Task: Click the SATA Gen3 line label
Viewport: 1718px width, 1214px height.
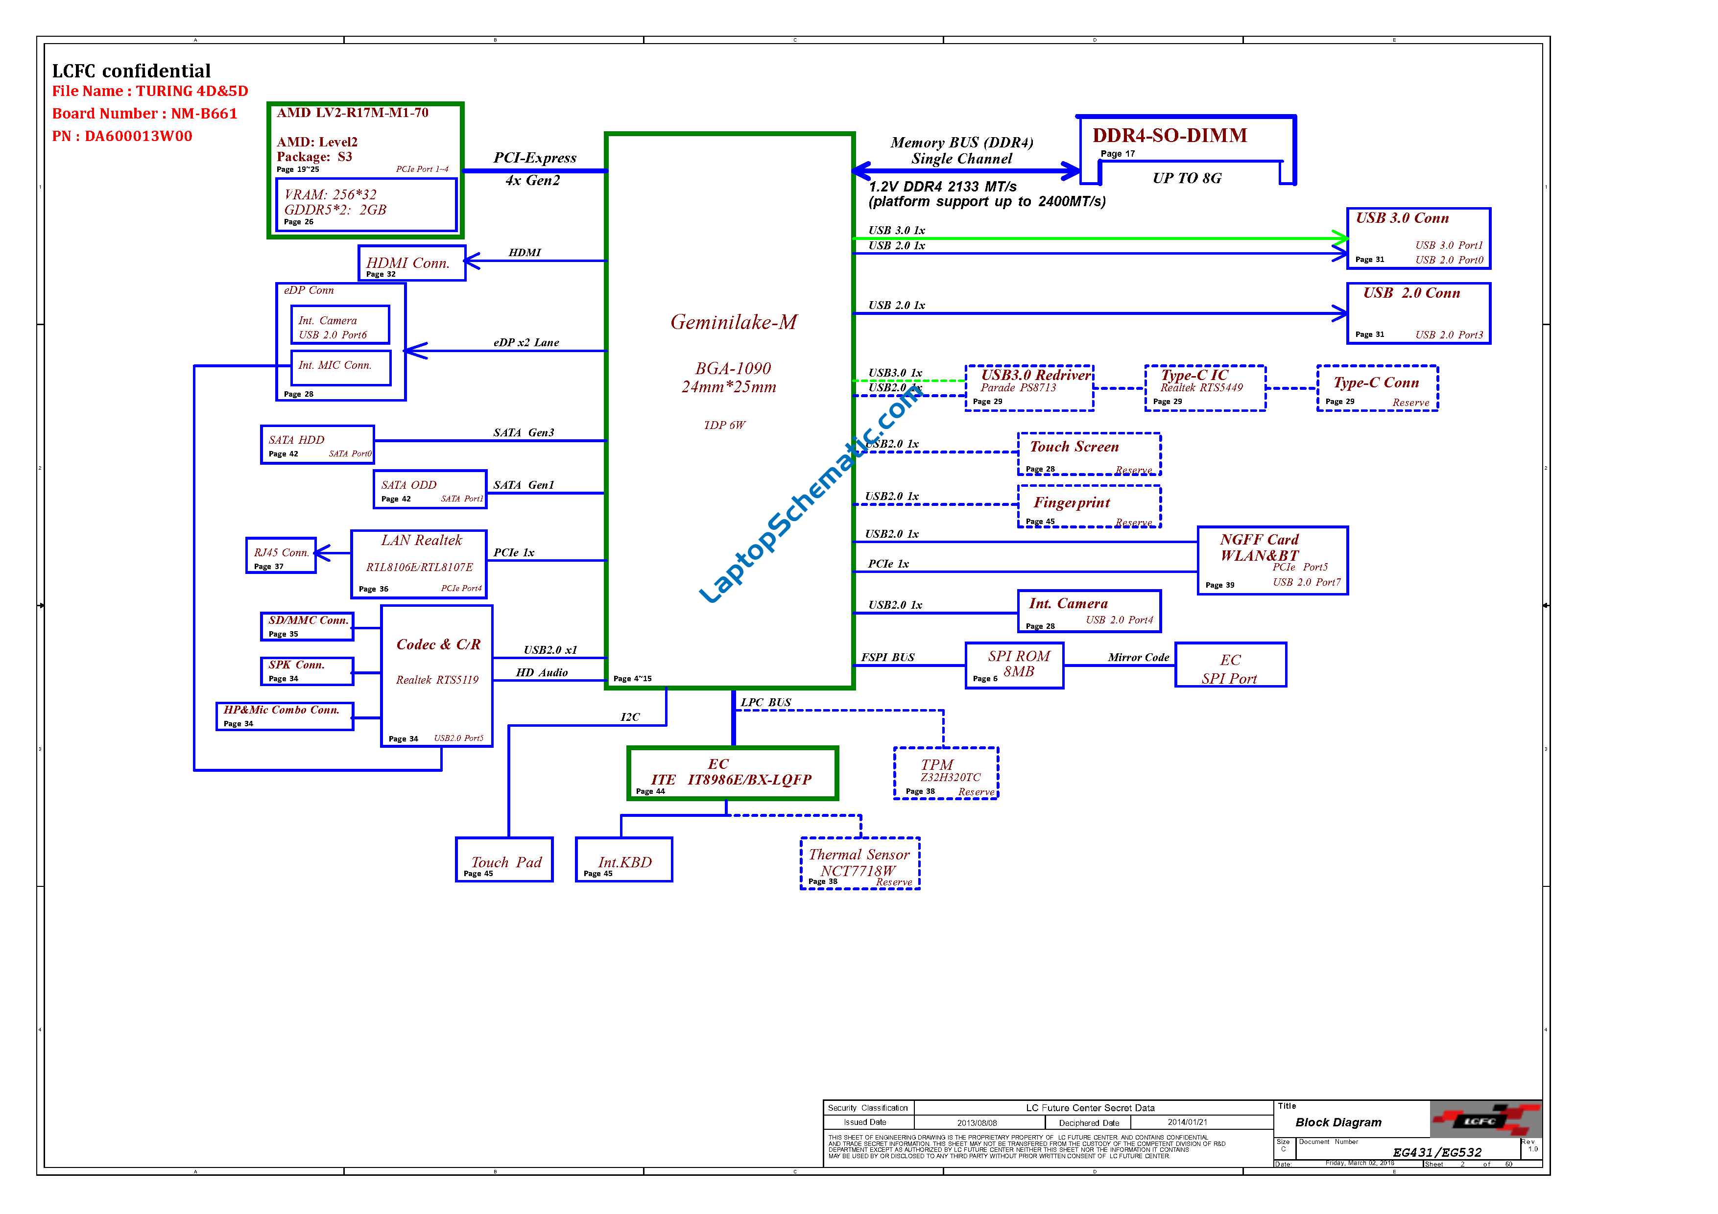Action: click(524, 432)
